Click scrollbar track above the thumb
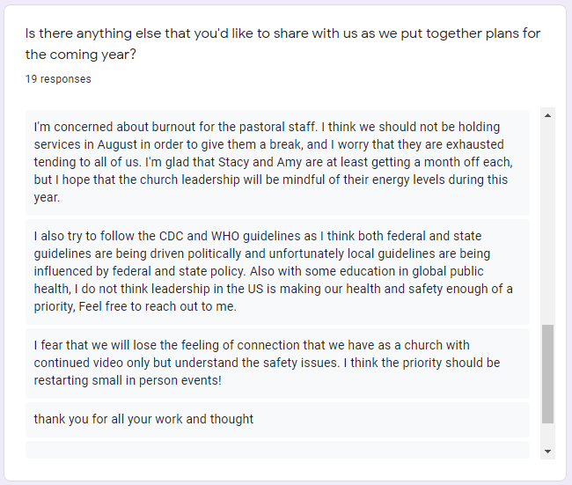This screenshot has width=572, height=485. [547, 224]
